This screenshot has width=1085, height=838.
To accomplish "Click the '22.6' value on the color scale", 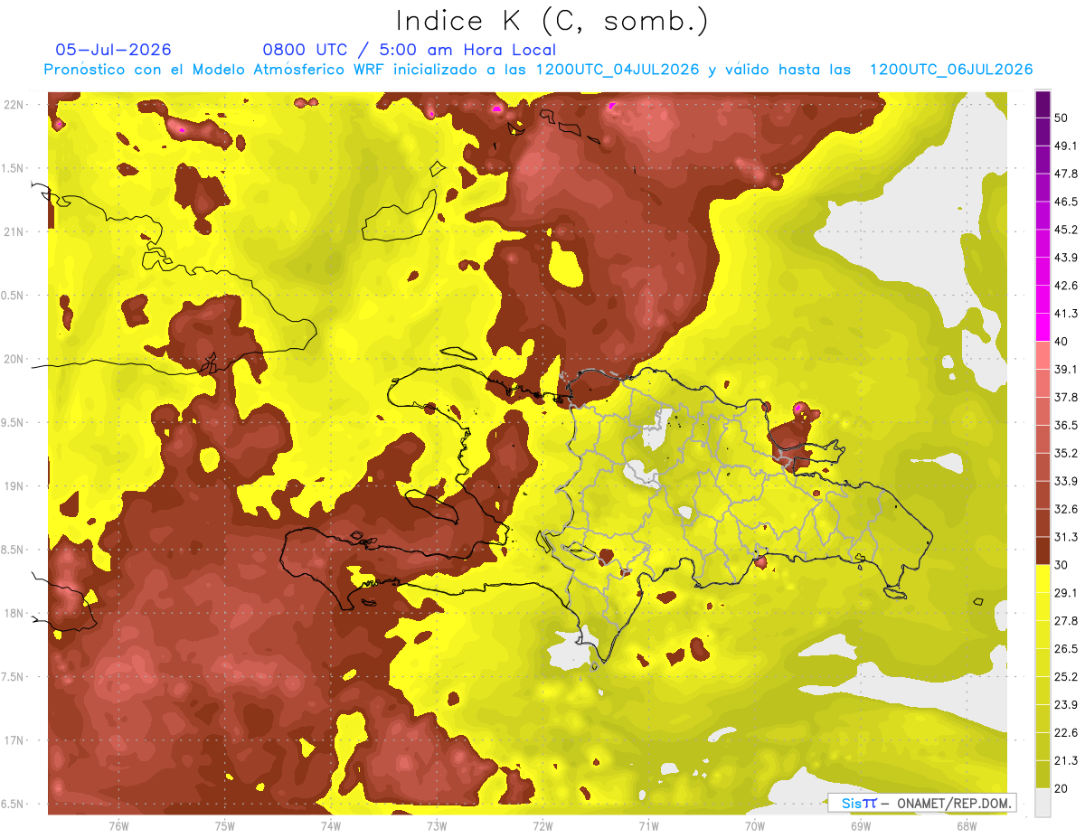I will pyautogui.click(x=1066, y=733).
